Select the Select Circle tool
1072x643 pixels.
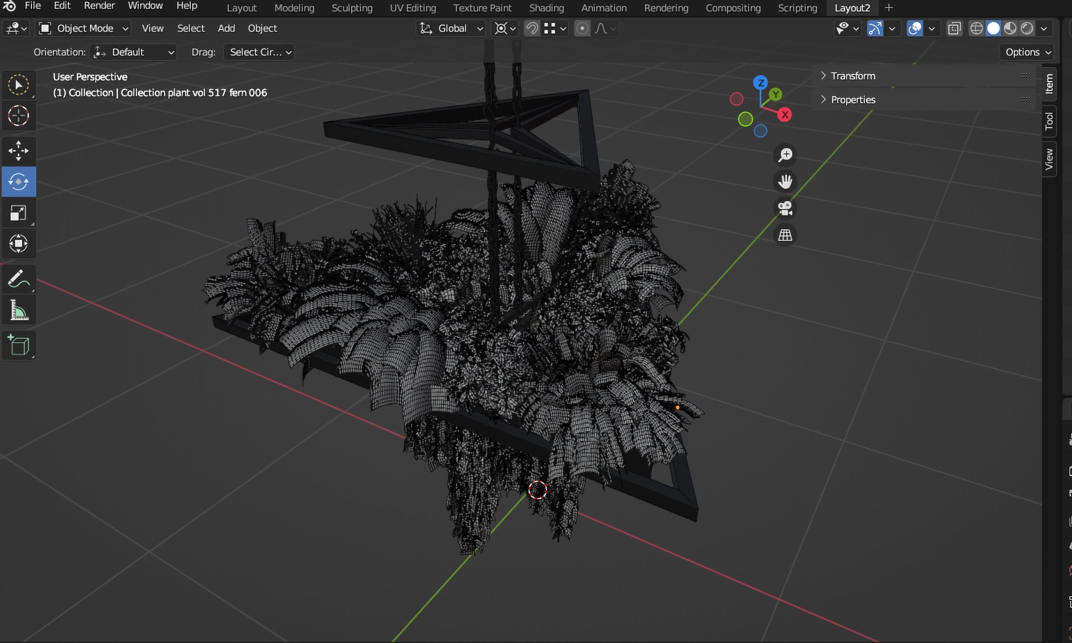tap(19, 84)
